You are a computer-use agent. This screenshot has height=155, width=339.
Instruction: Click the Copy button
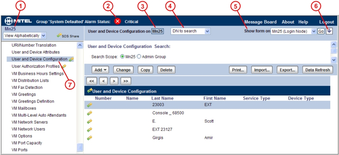(x=145, y=70)
